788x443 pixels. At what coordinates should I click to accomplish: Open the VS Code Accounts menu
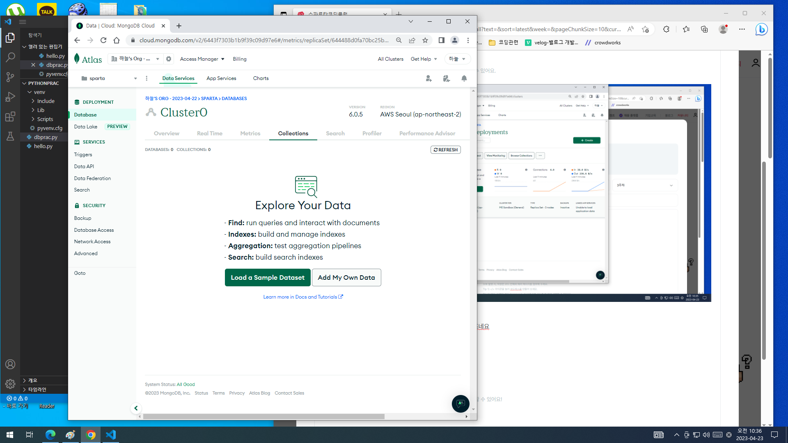[x=10, y=364]
